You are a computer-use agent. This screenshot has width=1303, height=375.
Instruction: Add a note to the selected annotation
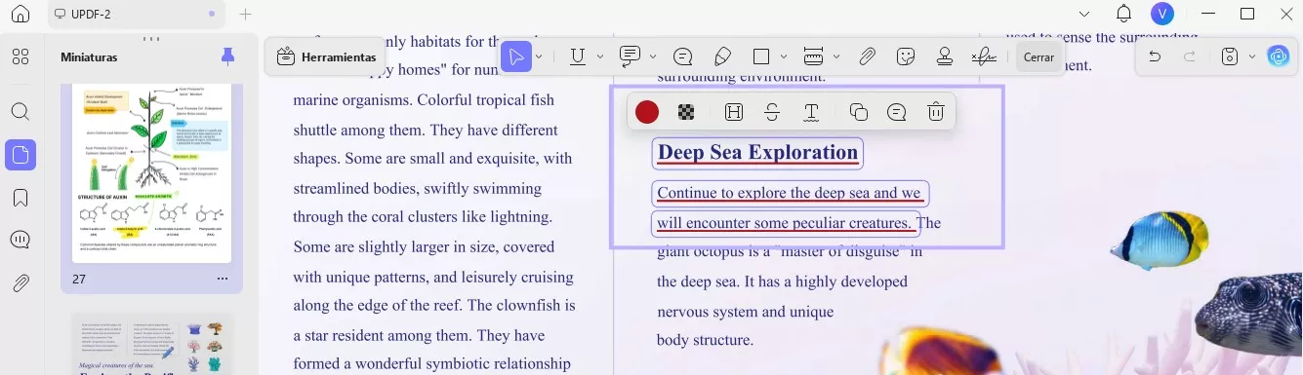point(897,112)
